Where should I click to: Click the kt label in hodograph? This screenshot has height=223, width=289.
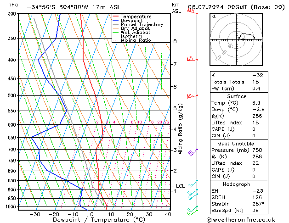coord(214,17)
